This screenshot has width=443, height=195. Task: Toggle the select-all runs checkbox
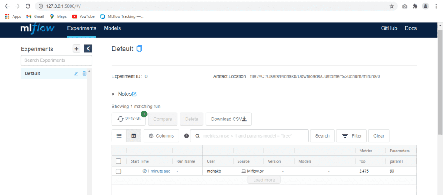[119, 161]
